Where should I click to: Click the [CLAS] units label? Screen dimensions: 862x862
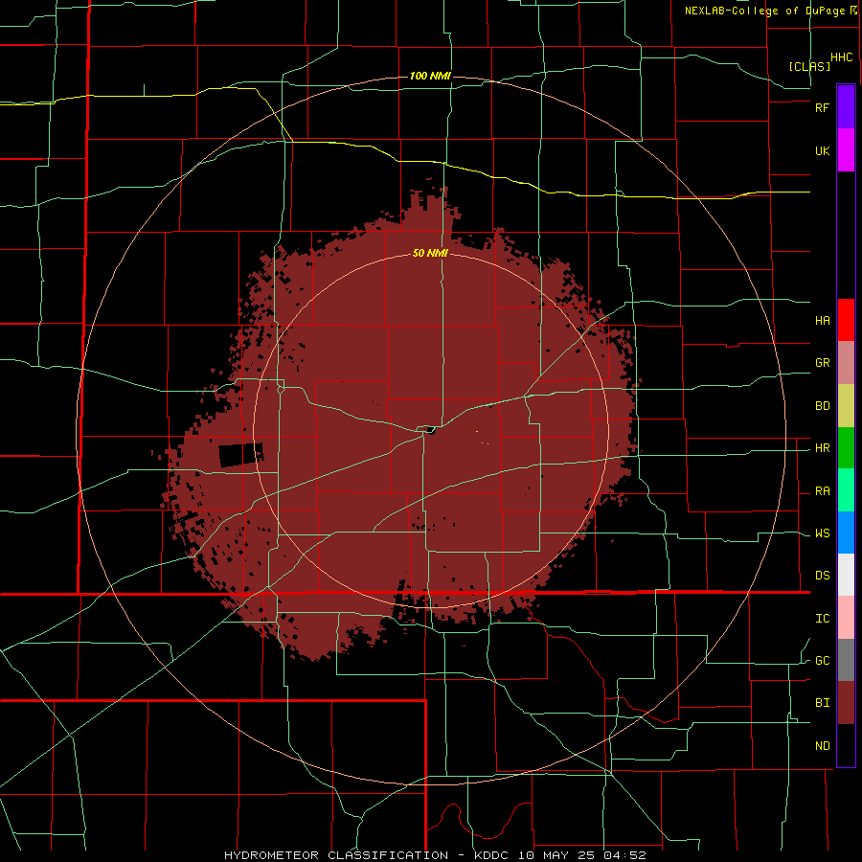[809, 66]
